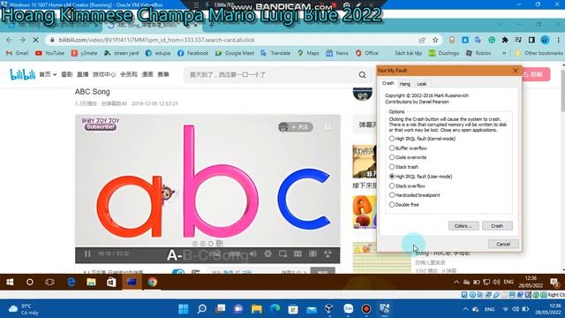Pause the ABC Song video
565x318 pixels.
pyautogui.click(x=87, y=254)
